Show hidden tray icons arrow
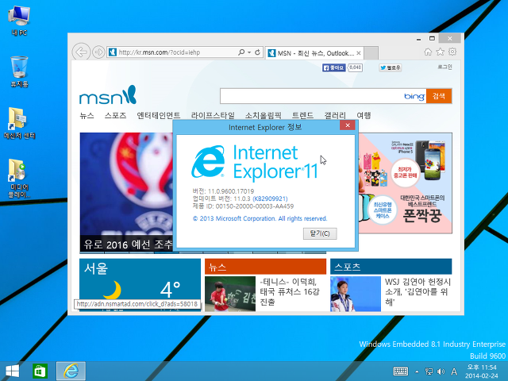 417,371
